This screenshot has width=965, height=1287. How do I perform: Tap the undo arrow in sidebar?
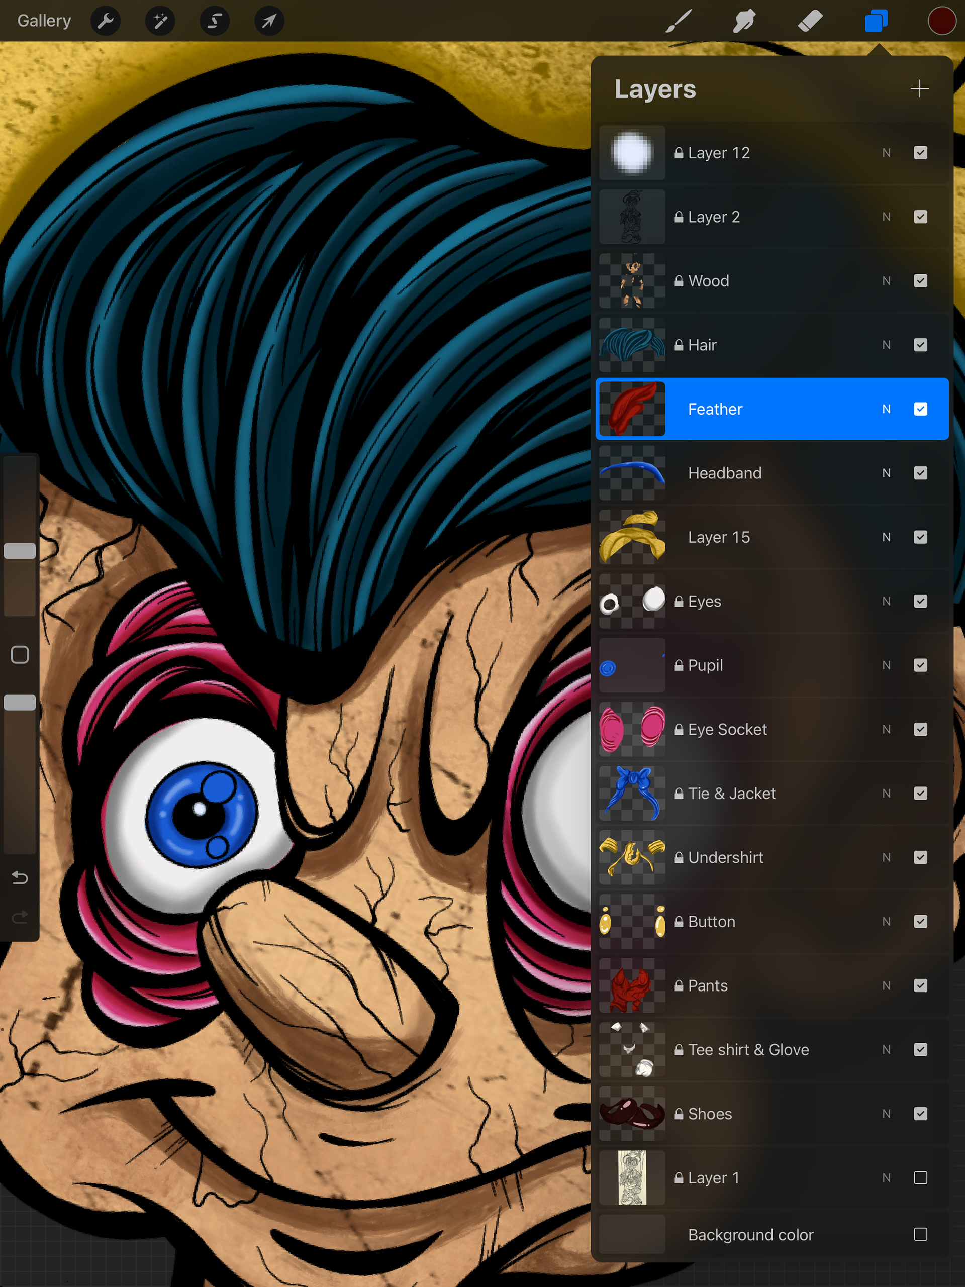pyautogui.click(x=20, y=877)
